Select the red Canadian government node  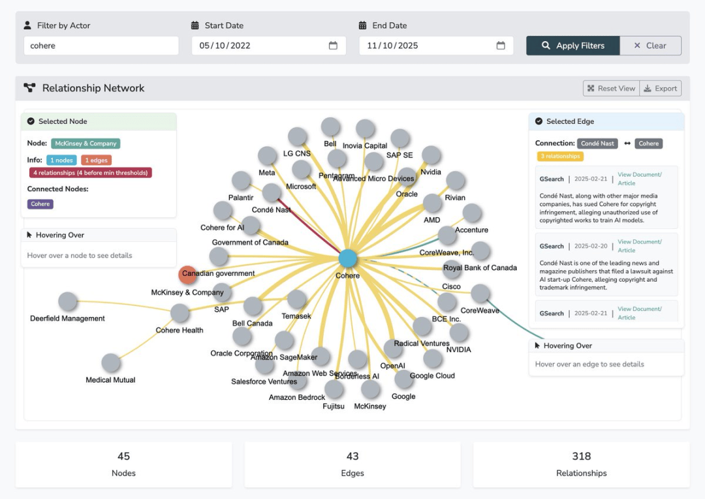pyautogui.click(x=188, y=275)
